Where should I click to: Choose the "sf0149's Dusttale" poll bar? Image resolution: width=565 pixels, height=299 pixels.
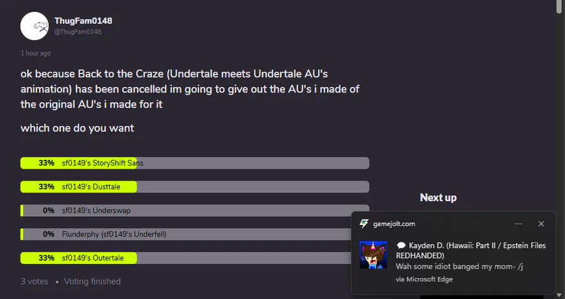pyautogui.click(x=195, y=187)
